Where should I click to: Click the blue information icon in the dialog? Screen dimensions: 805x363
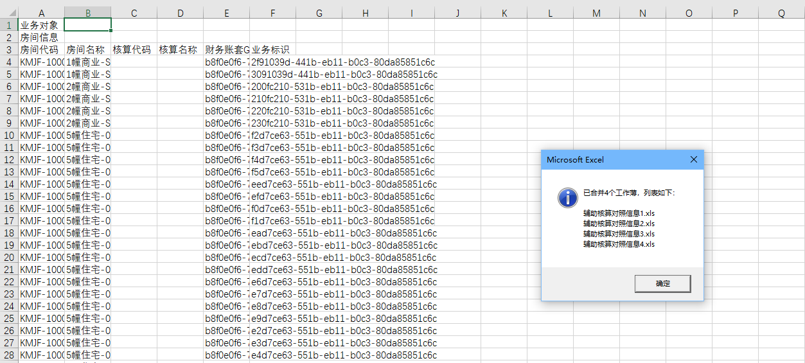pos(568,197)
